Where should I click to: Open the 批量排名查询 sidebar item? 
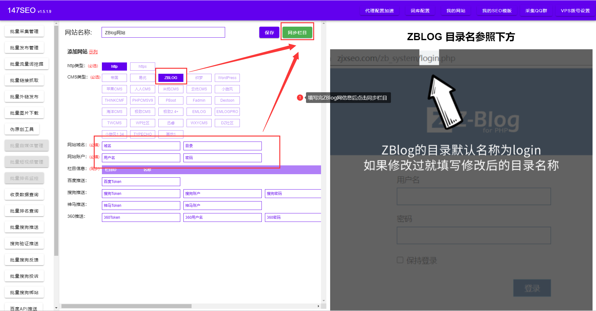[24, 211]
